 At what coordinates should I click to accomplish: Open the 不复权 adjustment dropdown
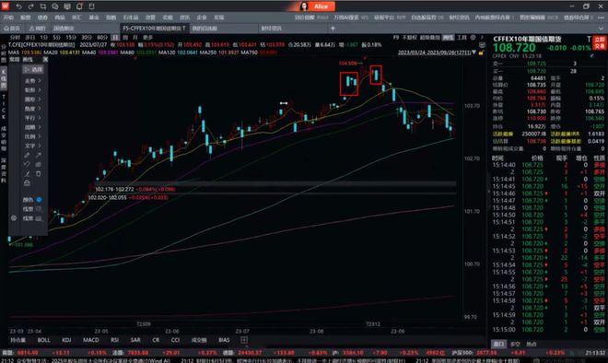tap(409, 38)
